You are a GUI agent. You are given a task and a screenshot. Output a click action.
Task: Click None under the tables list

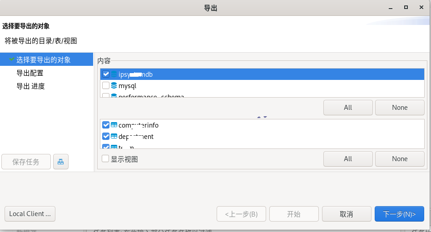coord(400,159)
